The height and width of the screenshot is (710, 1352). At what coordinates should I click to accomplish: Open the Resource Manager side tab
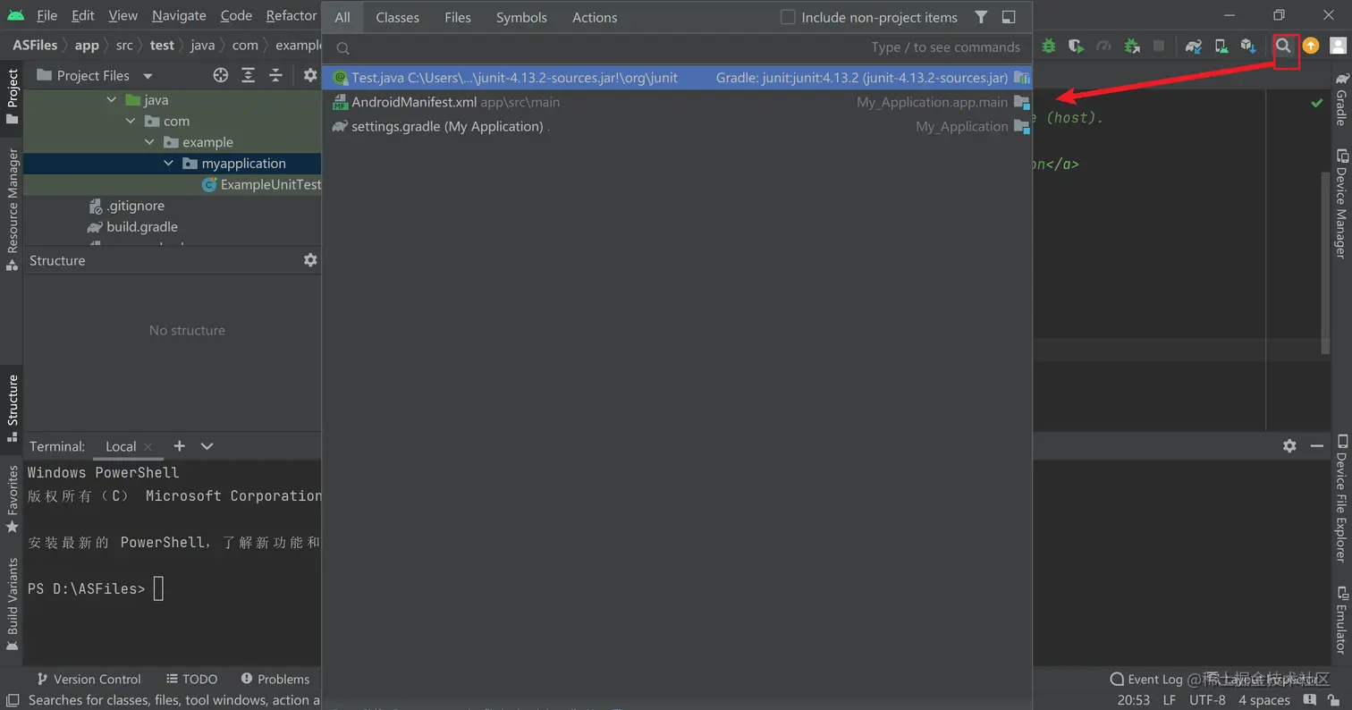click(x=13, y=209)
